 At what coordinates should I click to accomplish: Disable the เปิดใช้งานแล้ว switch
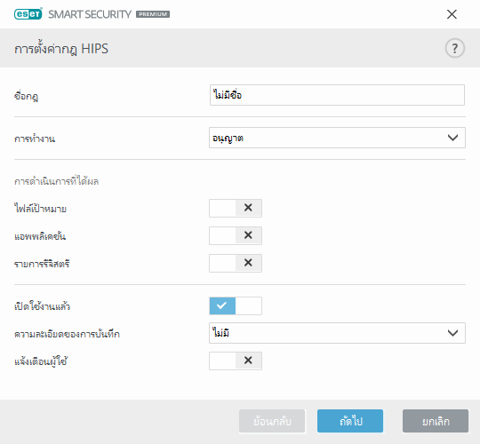(x=236, y=305)
